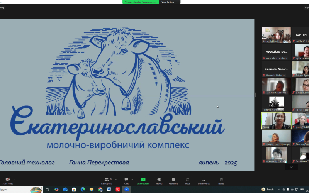Image resolution: width=309 pixels, height=193 pixels.
Task: Select Осьмачко Елена's video tile
Action: point(276,155)
